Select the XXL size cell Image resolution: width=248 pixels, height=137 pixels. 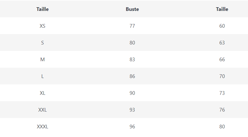[x=42, y=110]
